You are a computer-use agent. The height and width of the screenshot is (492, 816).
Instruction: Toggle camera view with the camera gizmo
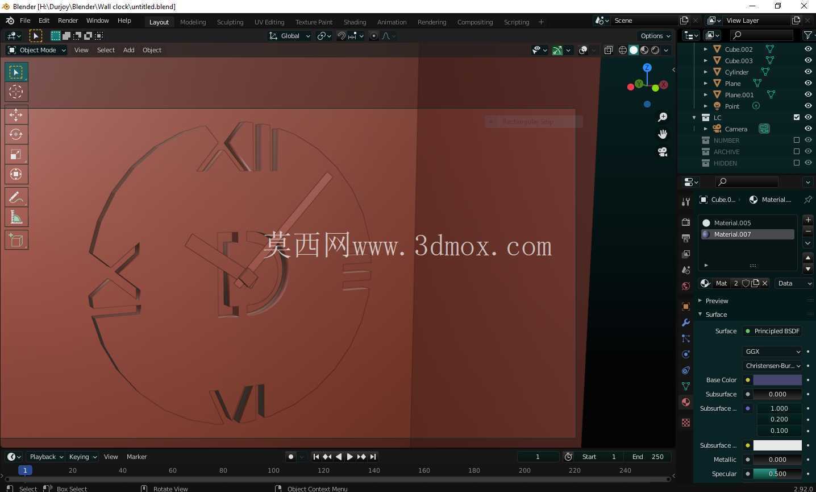pyautogui.click(x=663, y=152)
